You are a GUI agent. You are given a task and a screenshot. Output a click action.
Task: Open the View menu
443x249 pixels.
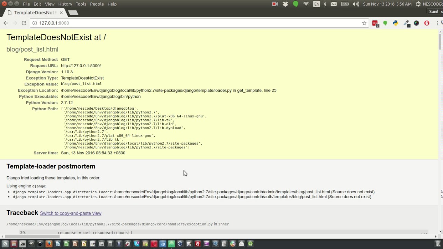point(50,4)
